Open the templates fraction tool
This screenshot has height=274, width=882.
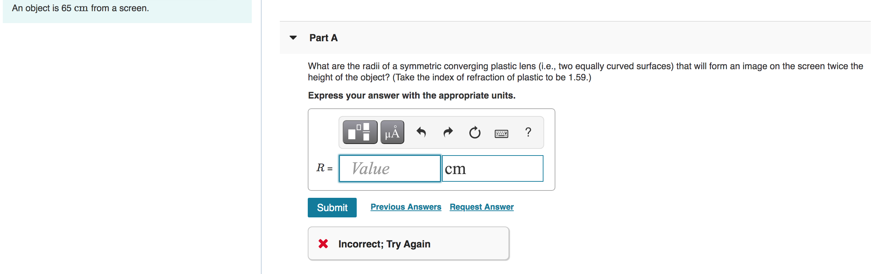pyautogui.click(x=360, y=132)
